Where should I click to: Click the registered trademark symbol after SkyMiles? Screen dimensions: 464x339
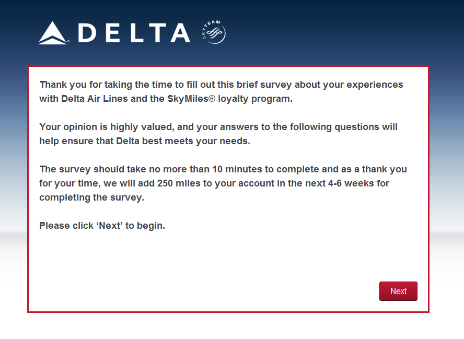pyautogui.click(x=212, y=99)
